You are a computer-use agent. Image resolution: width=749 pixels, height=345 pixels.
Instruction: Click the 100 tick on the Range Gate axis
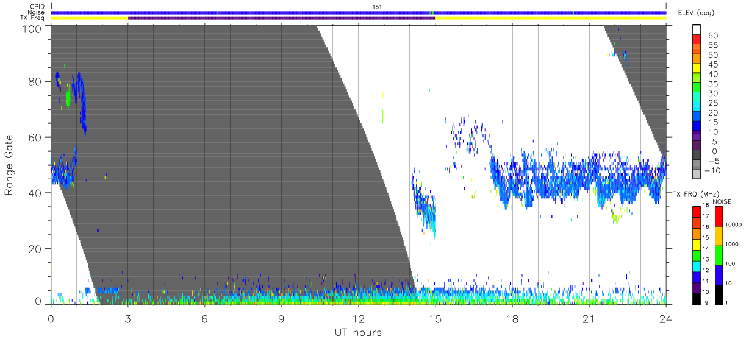point(33,28)
